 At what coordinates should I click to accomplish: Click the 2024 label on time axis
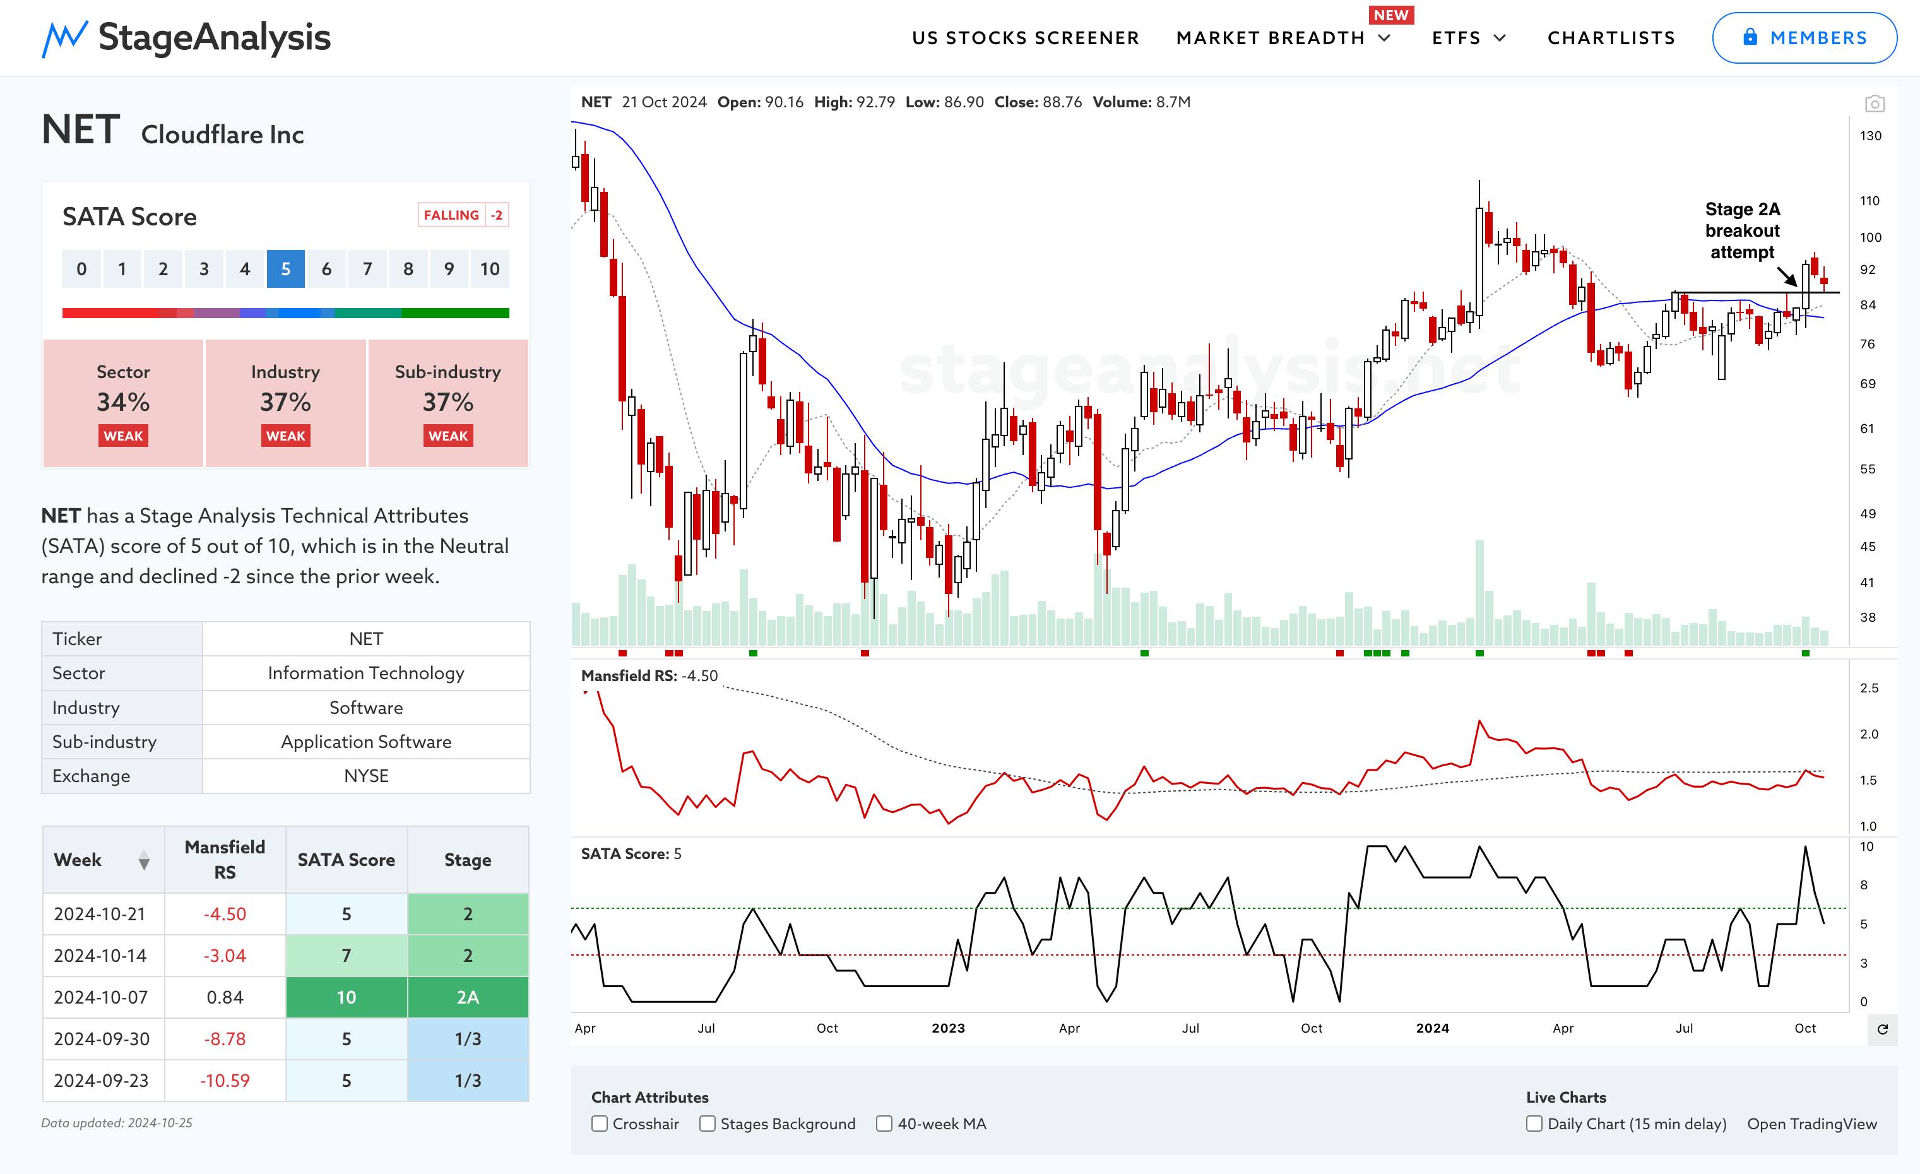[x=1432, y=1028]
